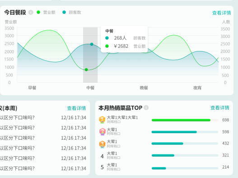Click 中餐 heading in chart tooltip
Viewport: 238px width, 178px height.
click(x=109, y=31)
